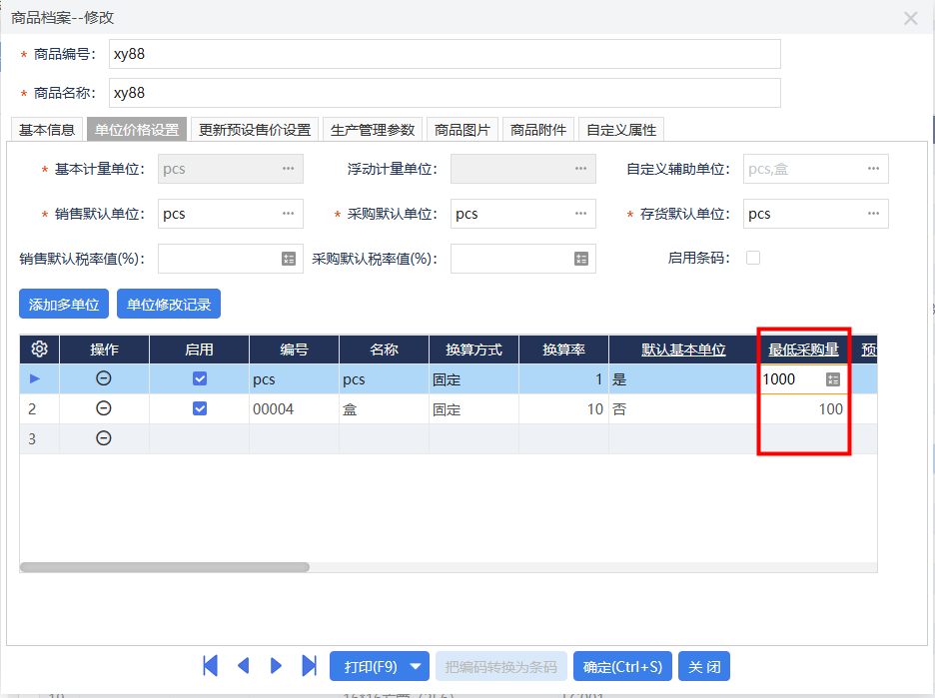Go to the previous record
This screenshot has width=935, height=698.
tap(244, 665)
